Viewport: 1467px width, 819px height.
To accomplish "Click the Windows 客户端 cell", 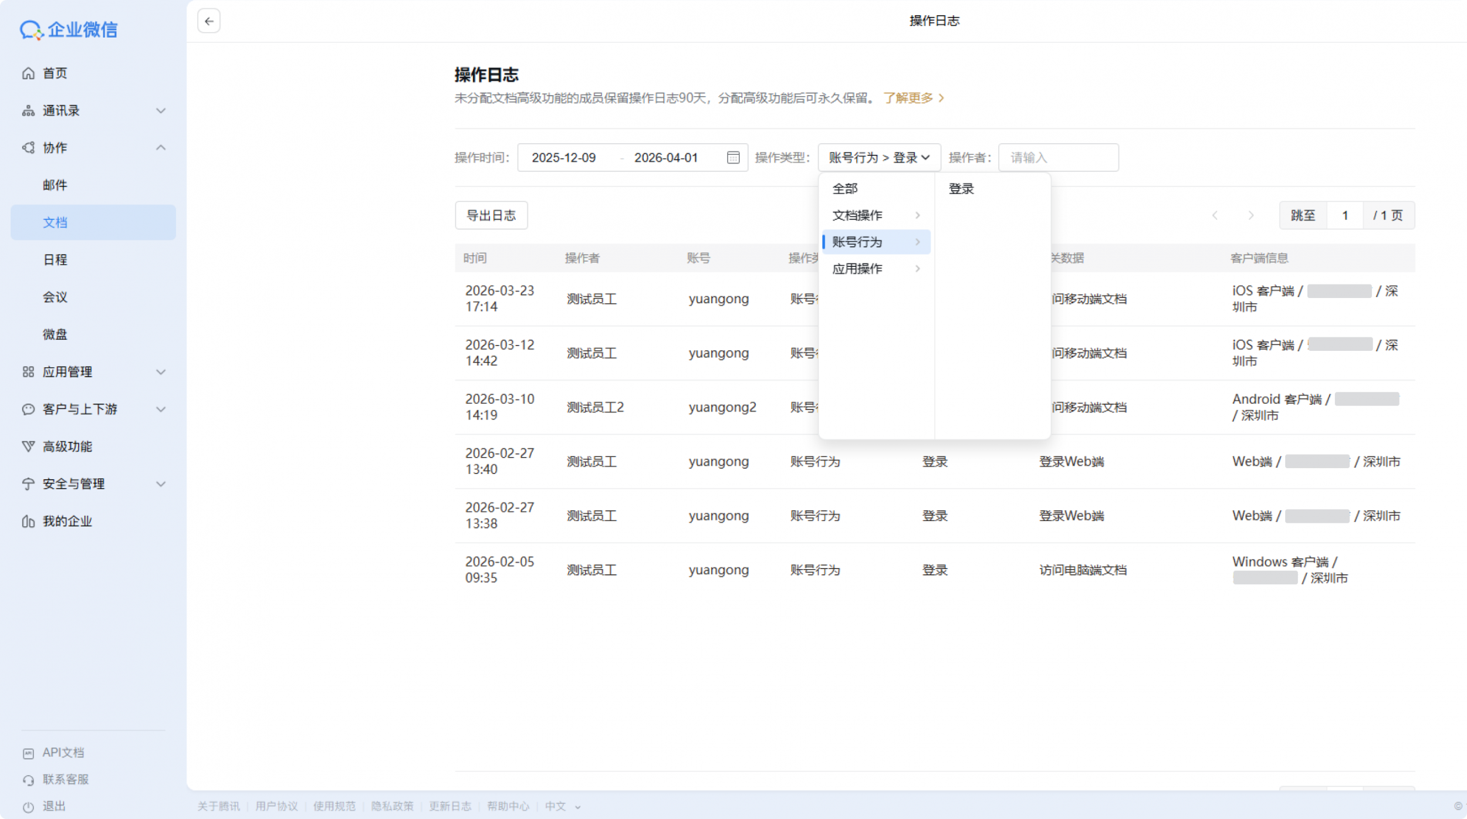I will pos(1290,570).
